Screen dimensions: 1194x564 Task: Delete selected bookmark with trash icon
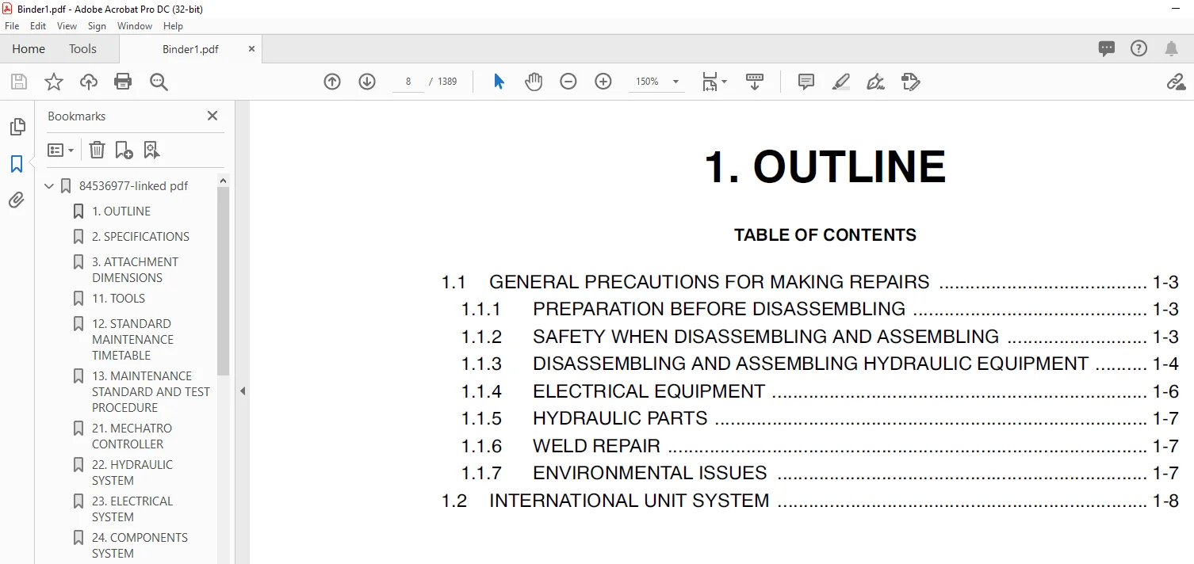pos(97,150)
